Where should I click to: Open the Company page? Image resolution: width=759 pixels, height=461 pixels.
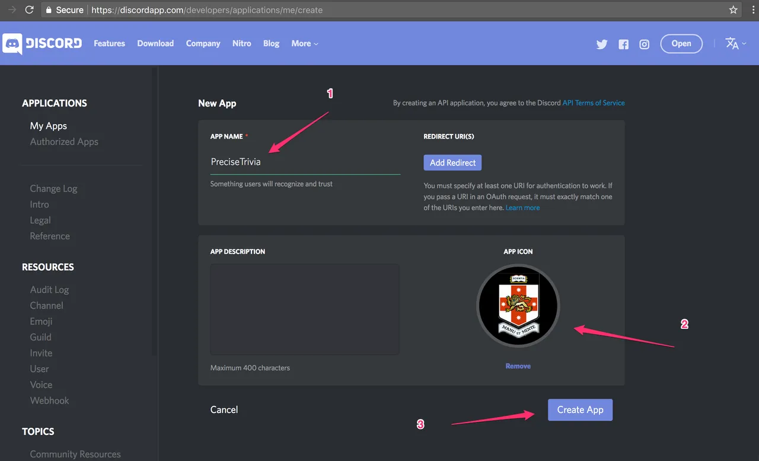click(x=203, y=43)
